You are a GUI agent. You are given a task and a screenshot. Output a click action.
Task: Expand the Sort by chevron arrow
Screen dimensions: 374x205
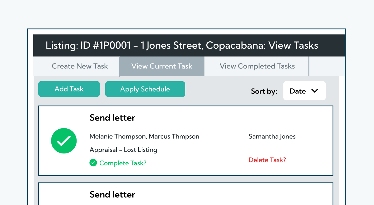tap(315, 91)
